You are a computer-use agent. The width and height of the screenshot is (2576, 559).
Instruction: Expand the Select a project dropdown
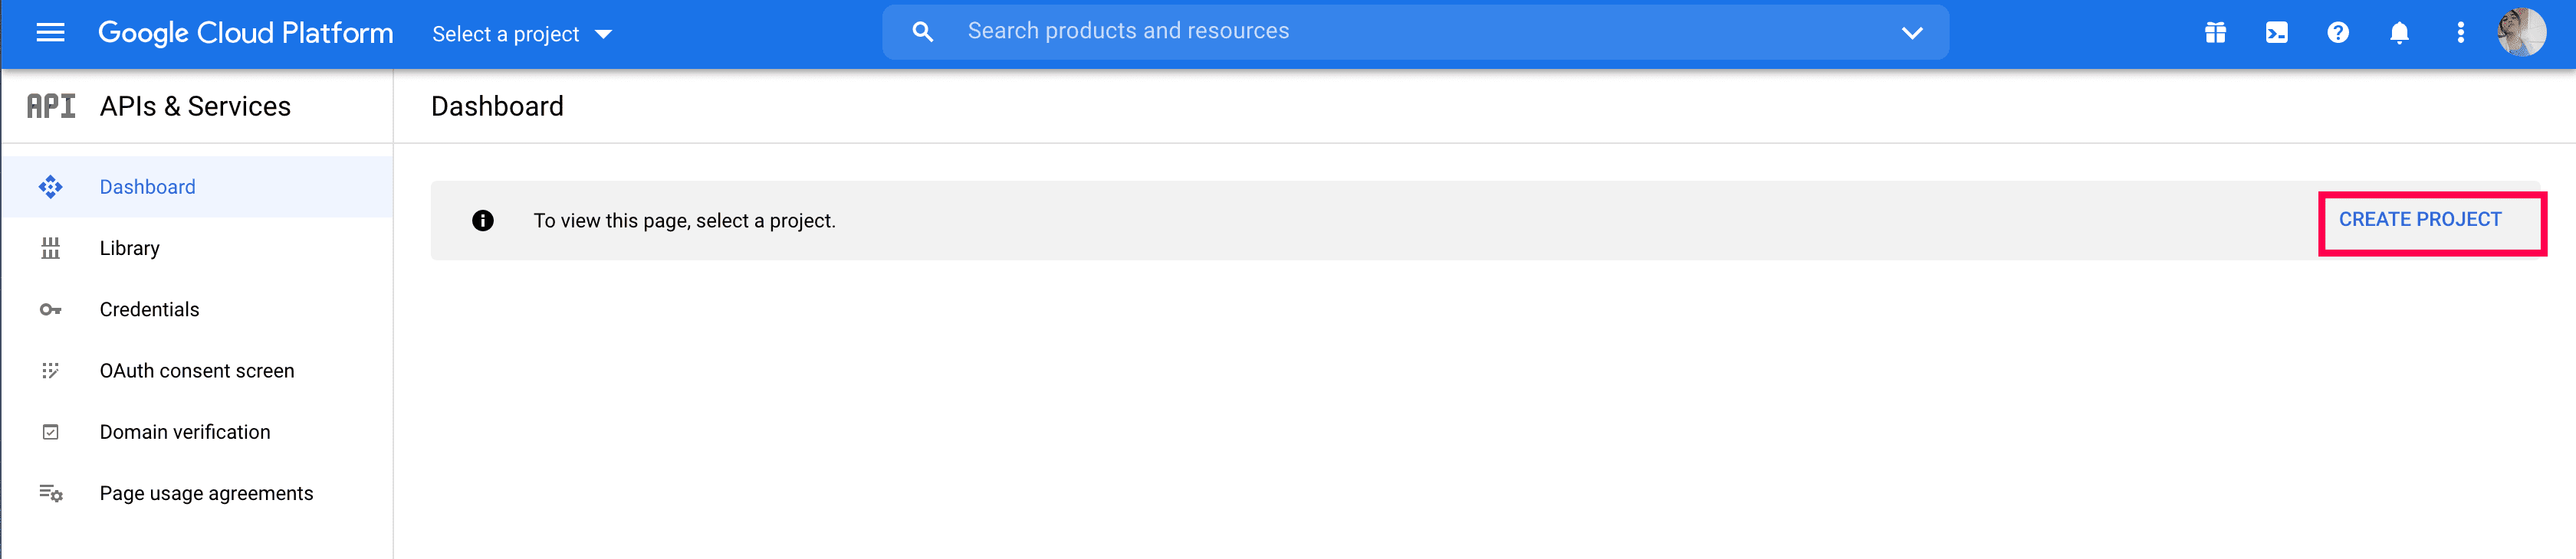[521, 34]
